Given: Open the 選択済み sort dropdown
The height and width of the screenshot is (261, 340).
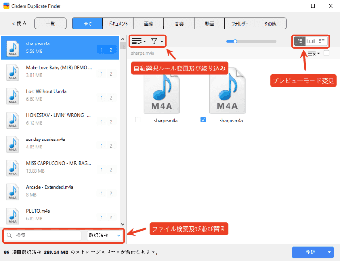Looking at the screenshot, I should pos(104,235).
